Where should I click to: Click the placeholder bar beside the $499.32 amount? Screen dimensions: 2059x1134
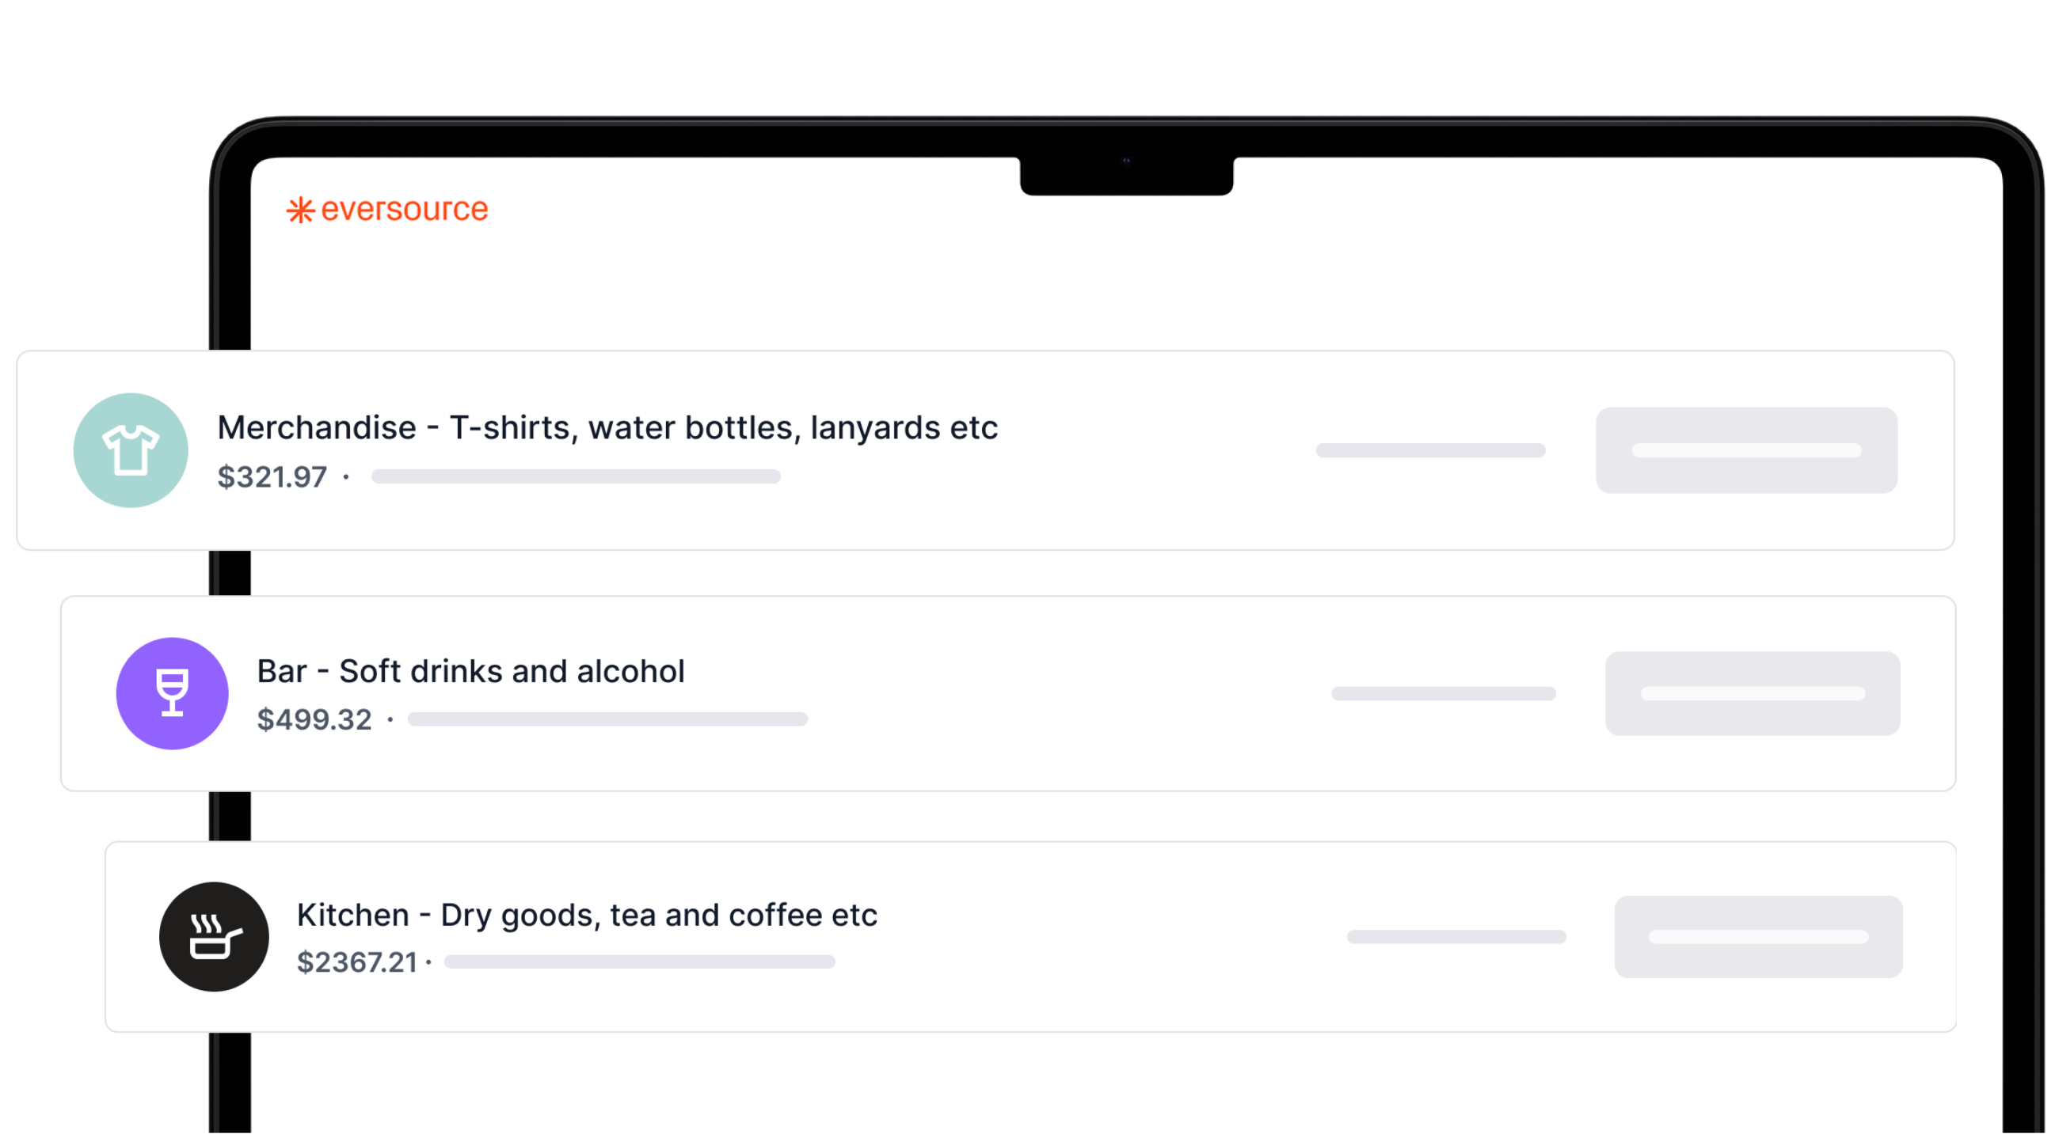[608, 719]
